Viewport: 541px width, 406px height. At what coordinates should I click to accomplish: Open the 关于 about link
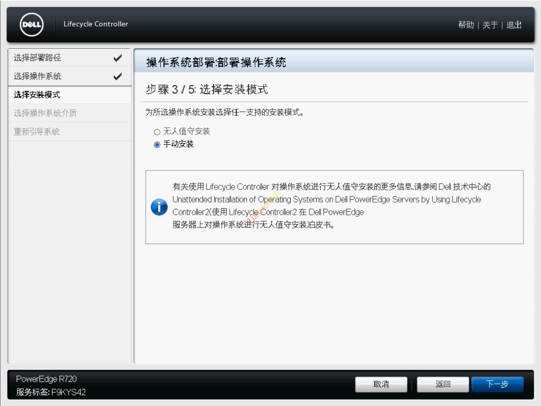tap(490, 25)
